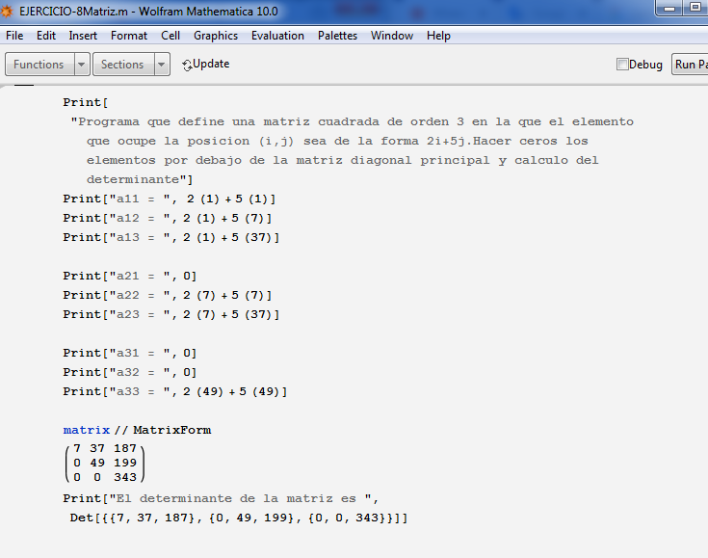
Task: Click the Print["a23 = " code line
Action: click(171, 314)
